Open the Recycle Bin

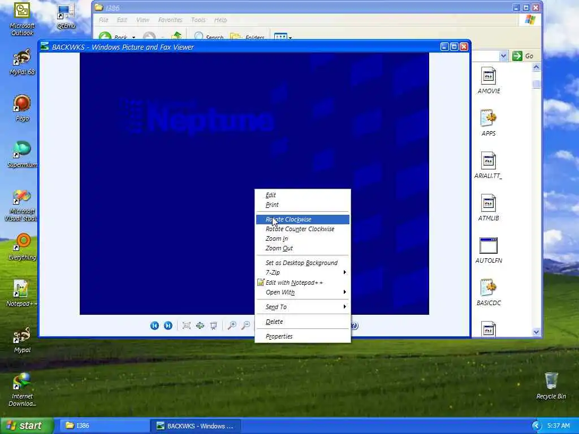click(551, 386)
